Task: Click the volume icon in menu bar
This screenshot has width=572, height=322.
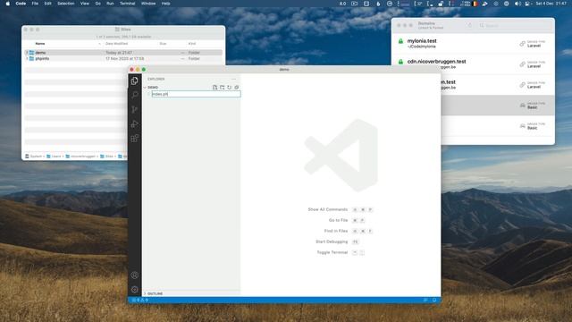Action: point(517,4)
